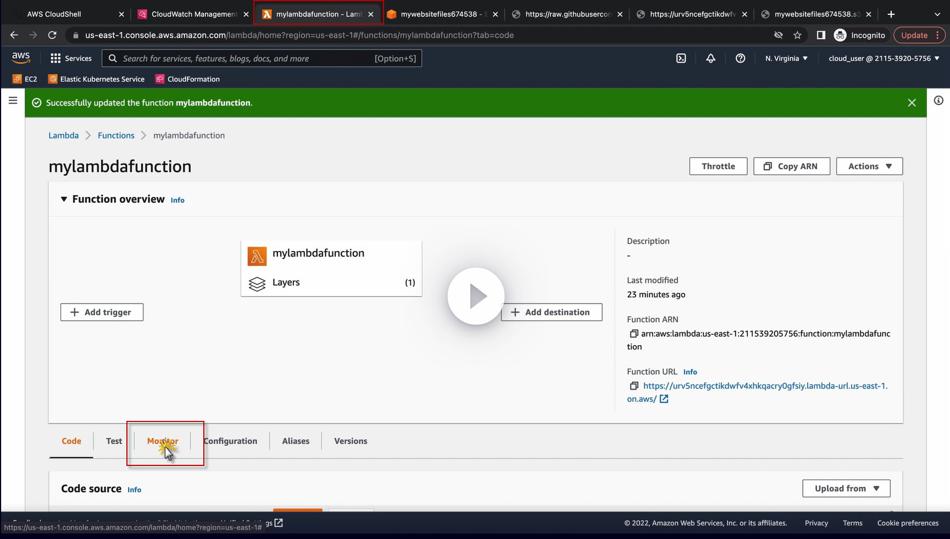The height and width of the screenshot is (539, 950).
Task: Open the N. Virginia region selector
Action: click(x=786, y=58)
